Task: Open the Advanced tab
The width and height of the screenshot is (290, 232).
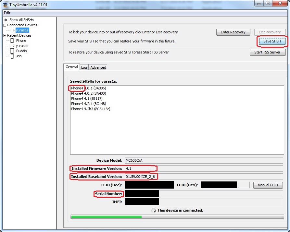Action: point(98,67)
